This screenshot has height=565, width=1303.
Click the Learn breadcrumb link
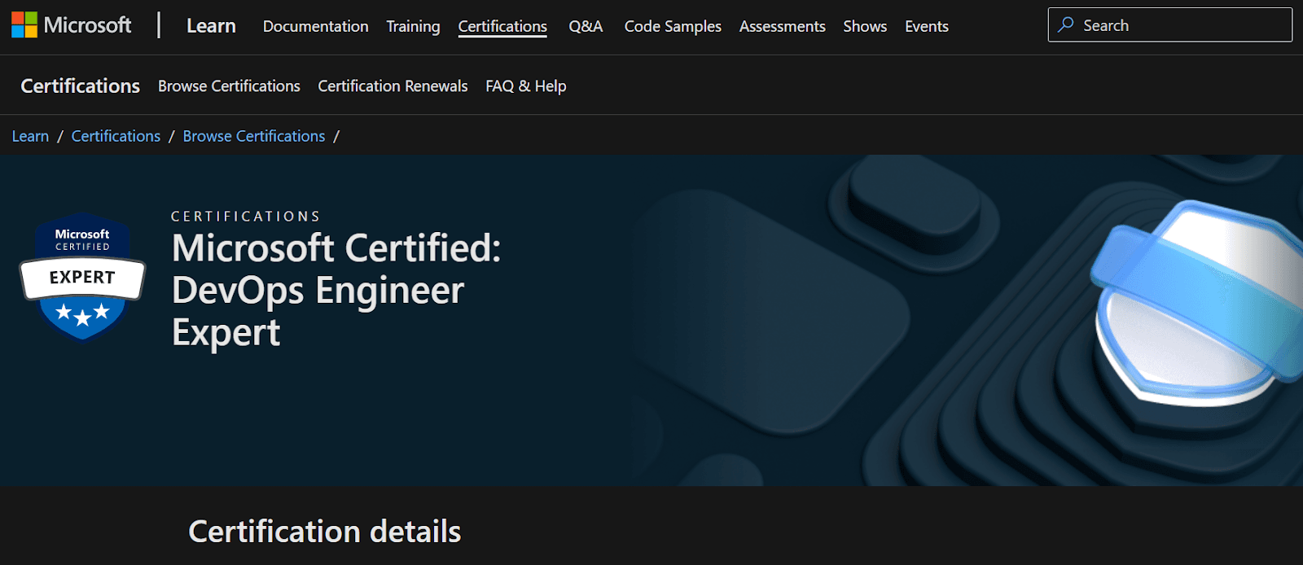click(30, 136)
